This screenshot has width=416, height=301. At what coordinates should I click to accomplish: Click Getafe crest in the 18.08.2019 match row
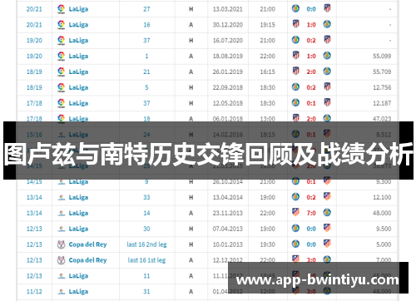click(x=327, y=56)
